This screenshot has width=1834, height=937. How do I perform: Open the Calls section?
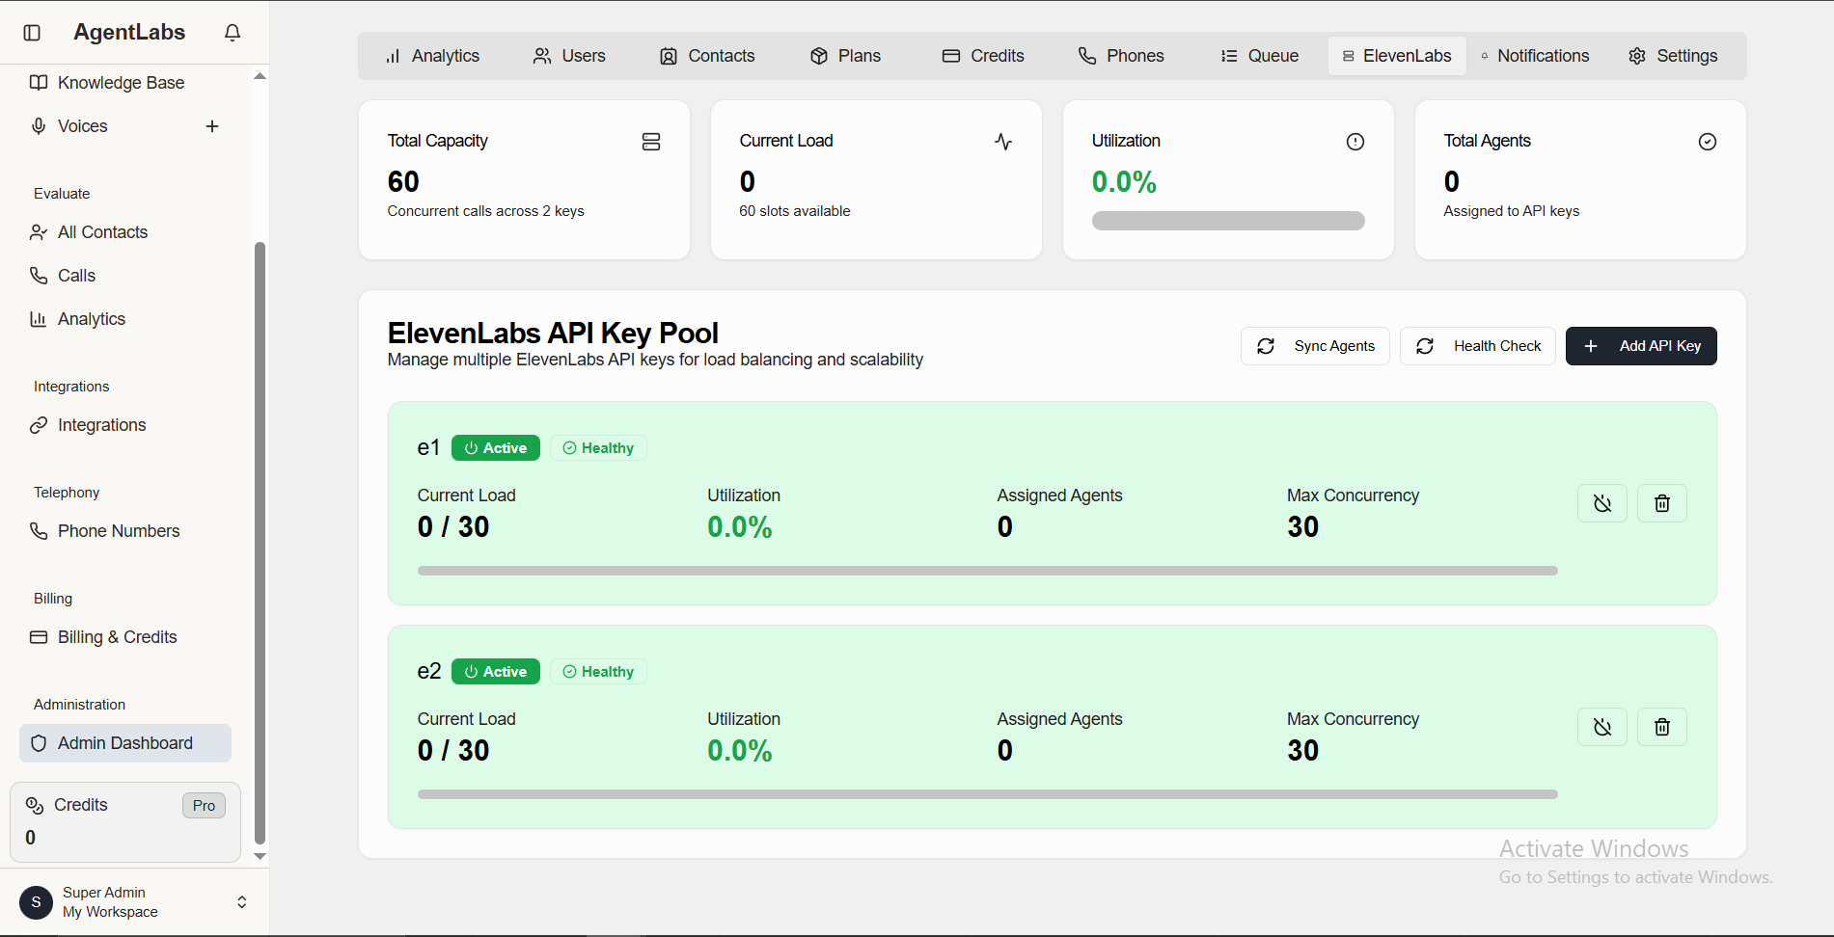pos(75,275)
